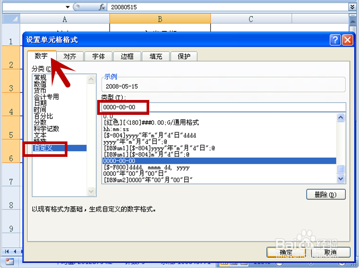Click the select-all corner of the worksheet
Viewport: 359px width, 268px height.
pyautogui.click(x=11, y=19)
